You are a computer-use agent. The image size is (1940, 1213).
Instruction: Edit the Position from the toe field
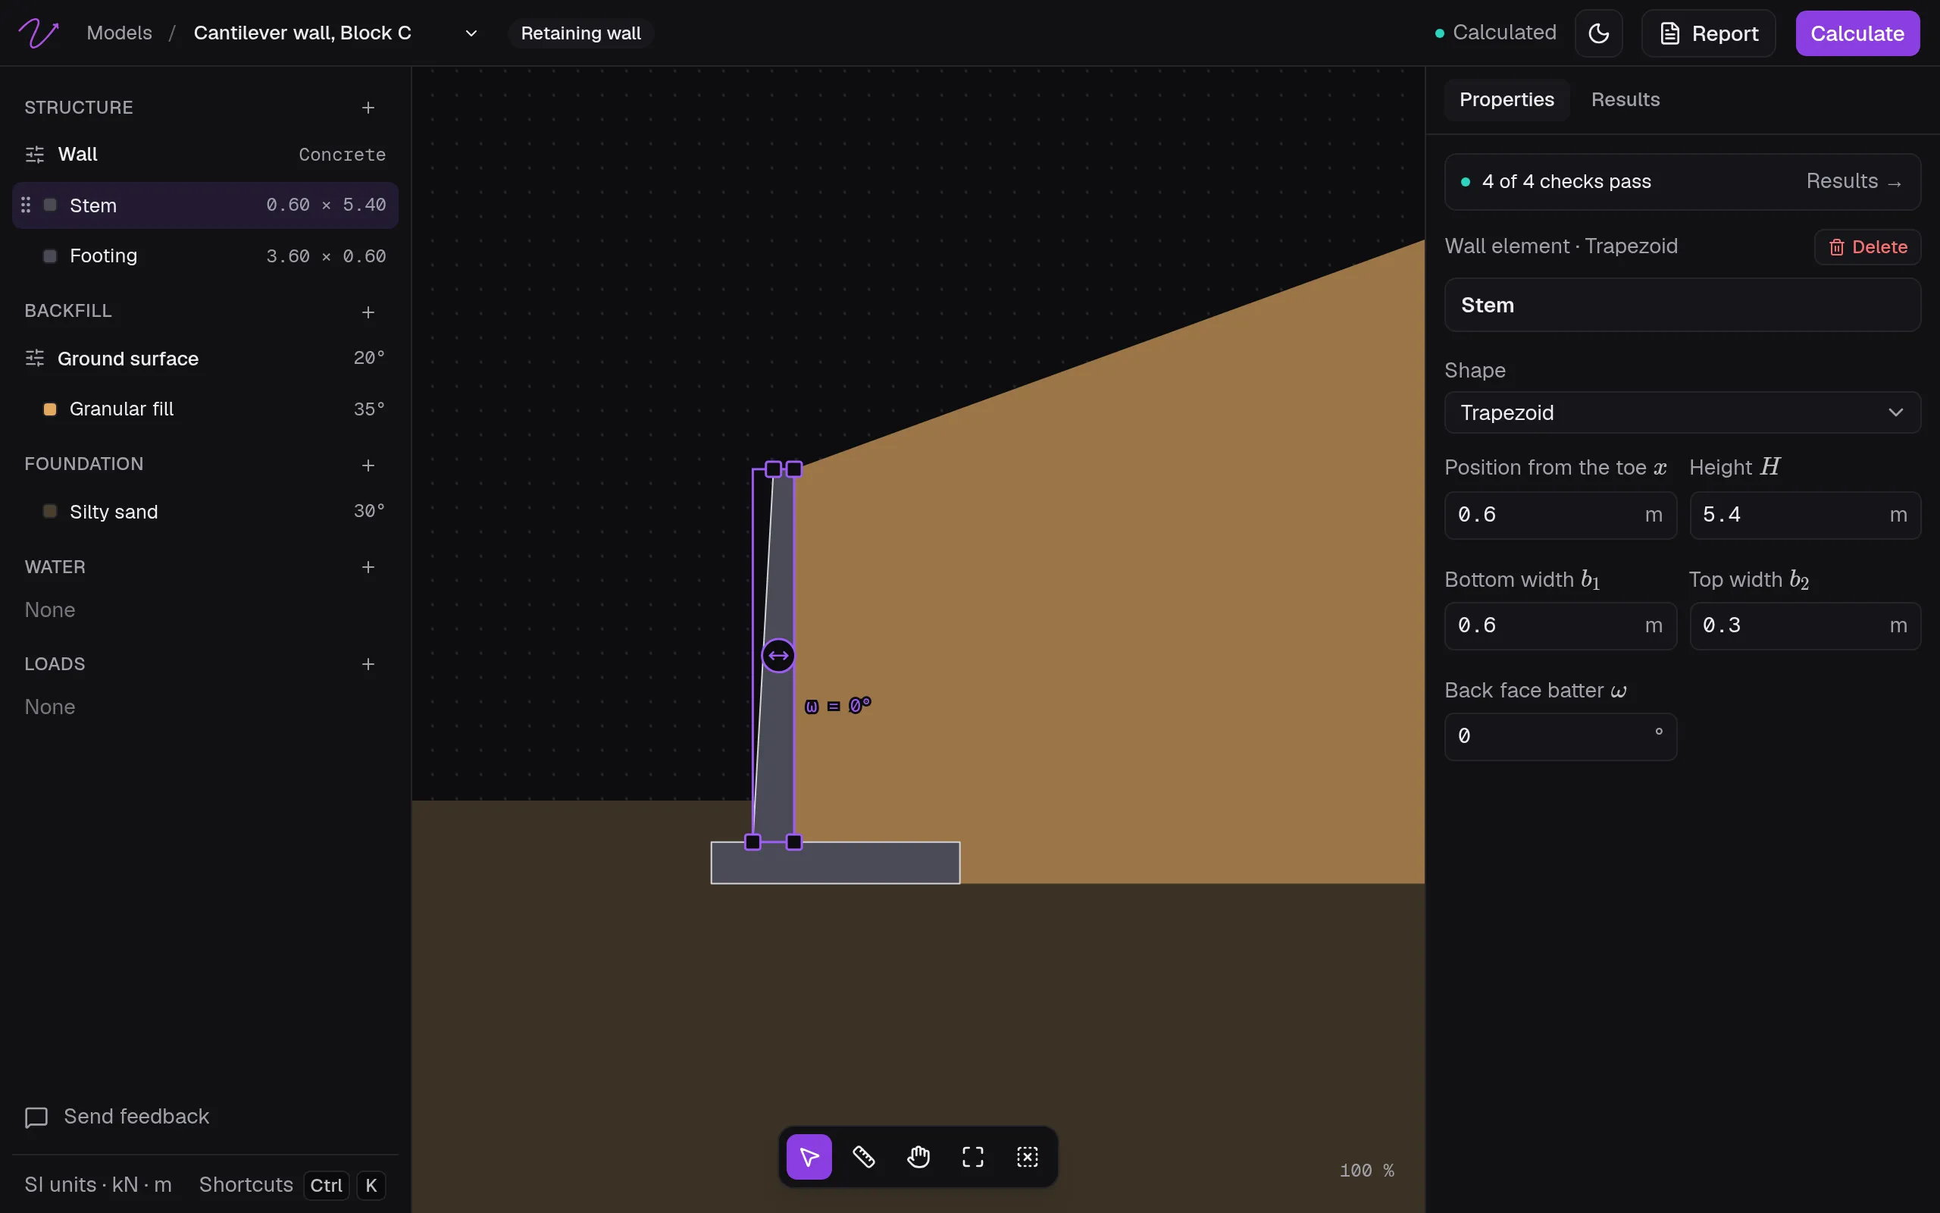[x=1560, y=515]
